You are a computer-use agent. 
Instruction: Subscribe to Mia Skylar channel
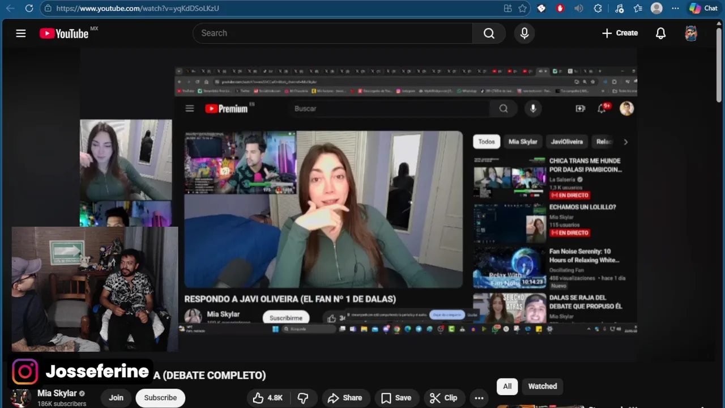160,398
